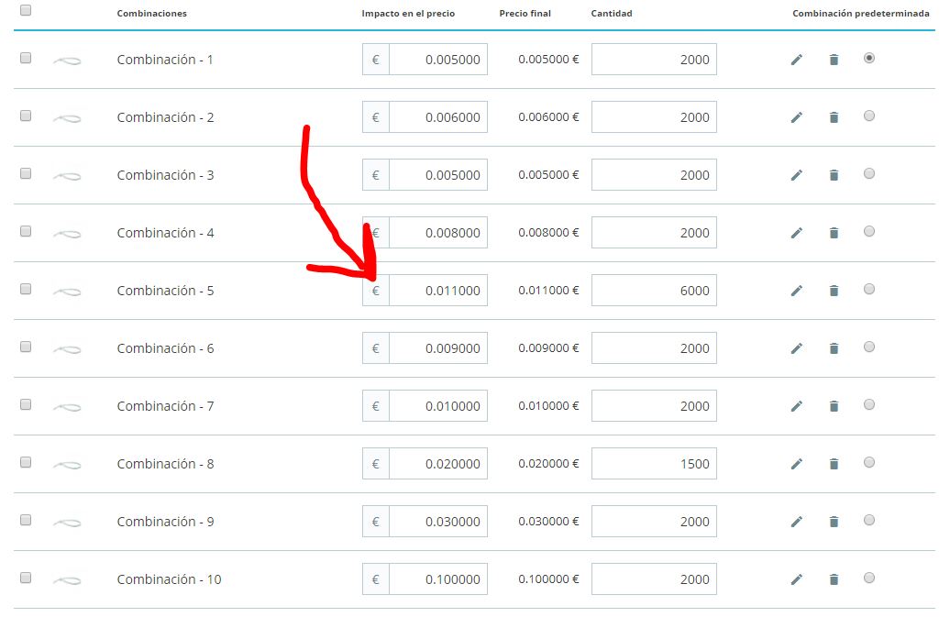Open thumbnail image of Combinación - 1

pyautogui.click(x=67, y=61)
